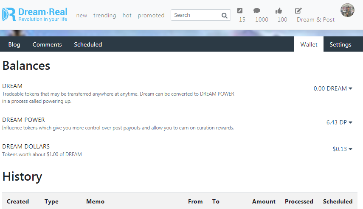
Task: Click the thumbs-up icon above 100
Action: point(279,11)
